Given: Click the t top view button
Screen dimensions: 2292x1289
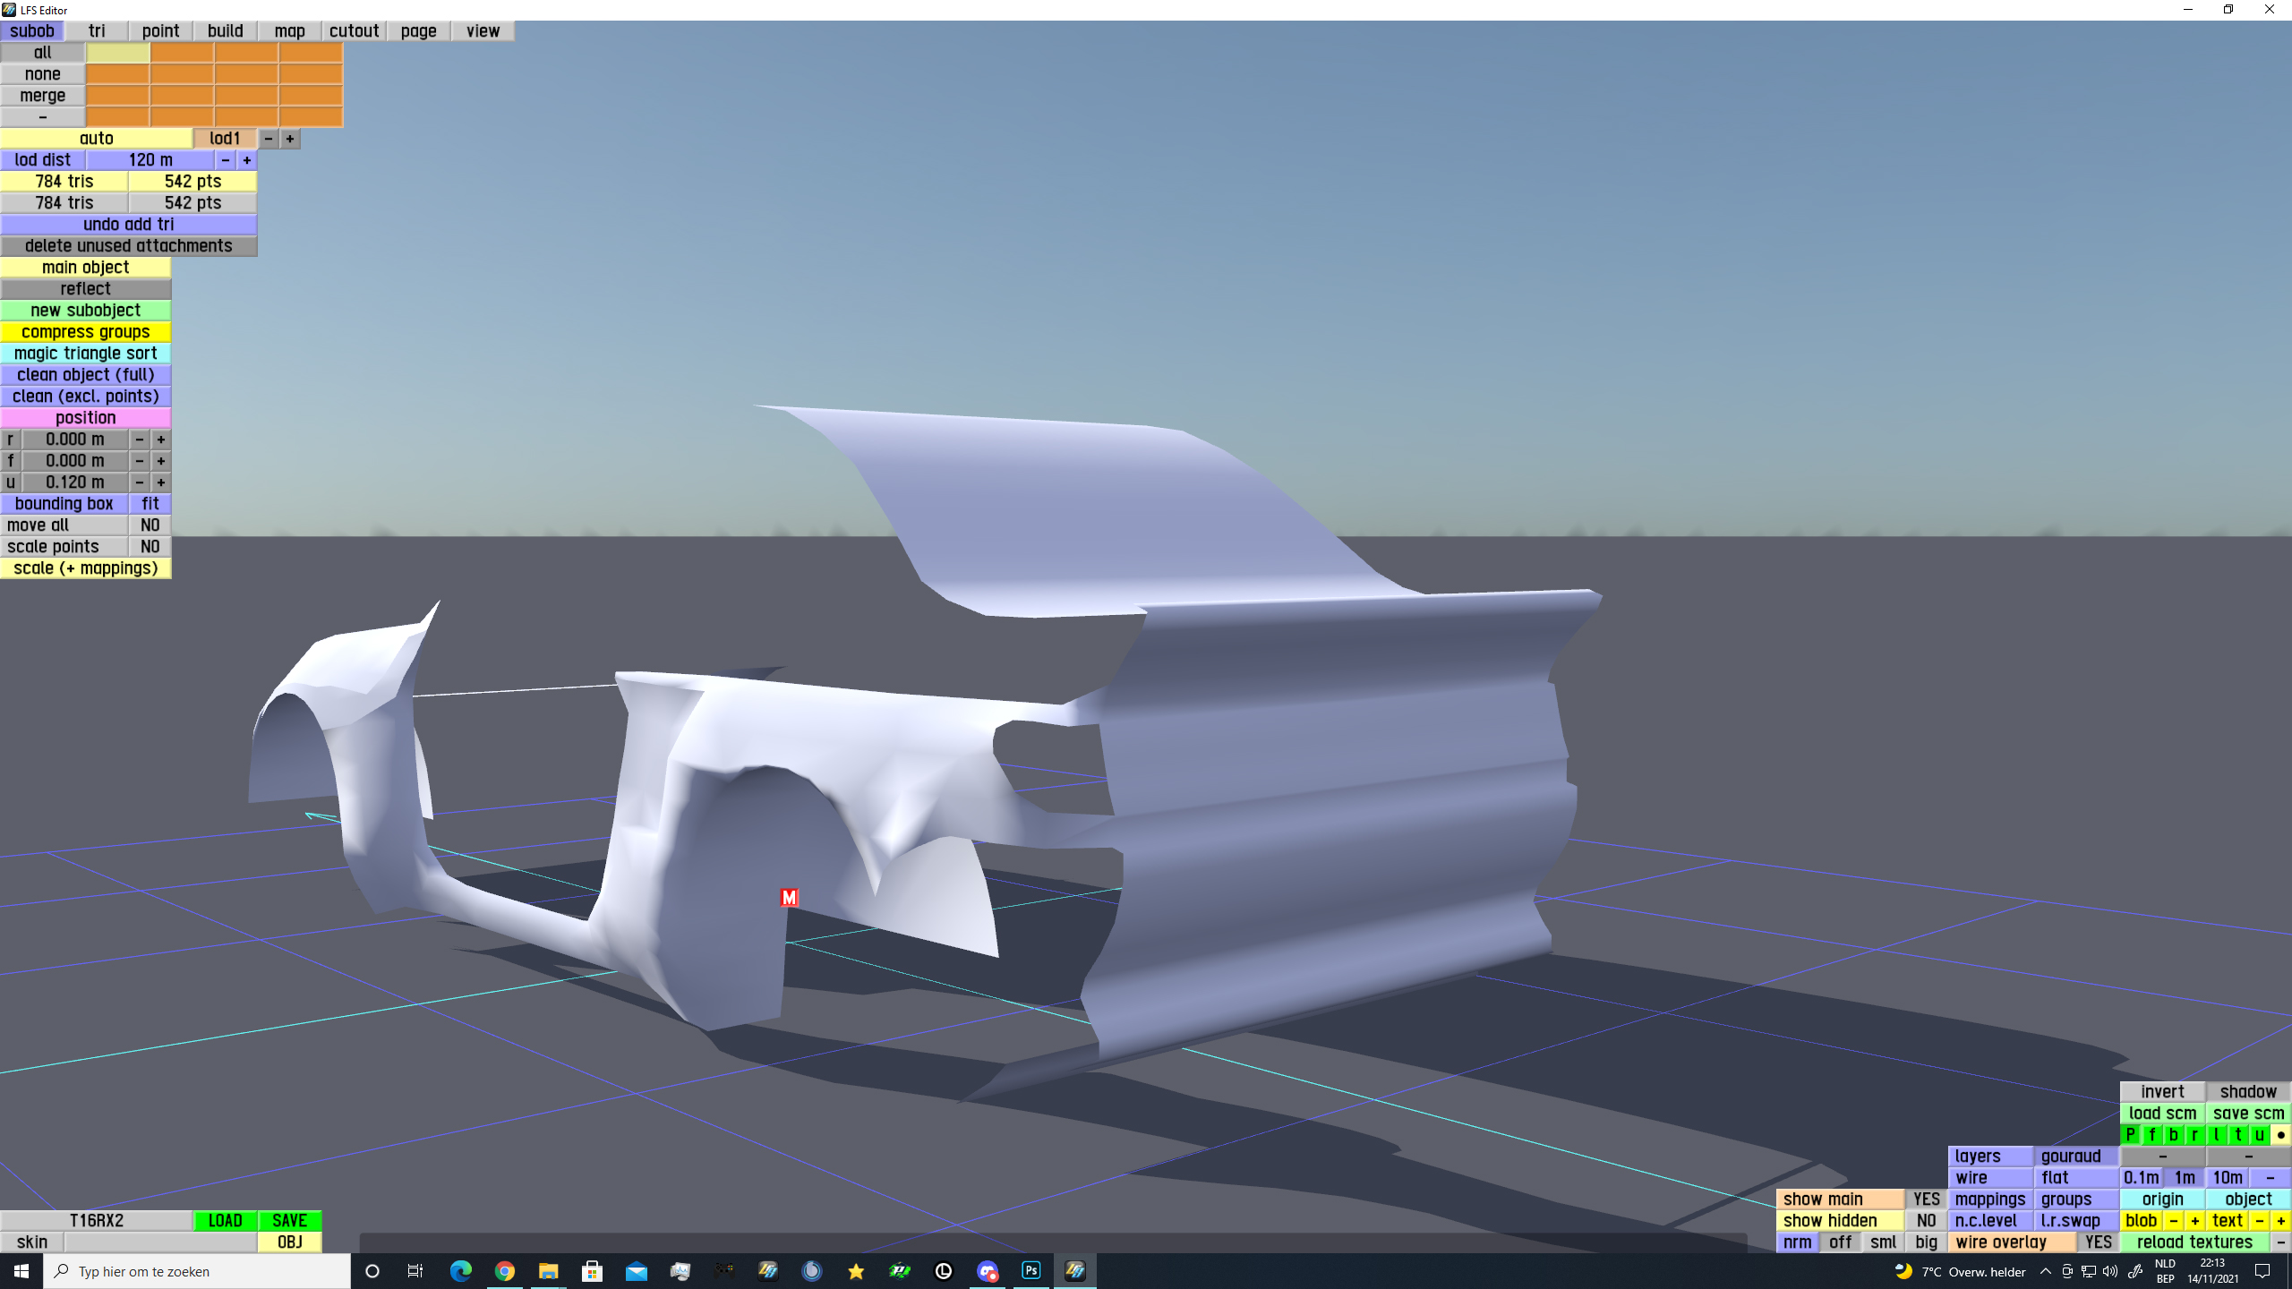Looking at the screenshot, I should (2237, 1134).
